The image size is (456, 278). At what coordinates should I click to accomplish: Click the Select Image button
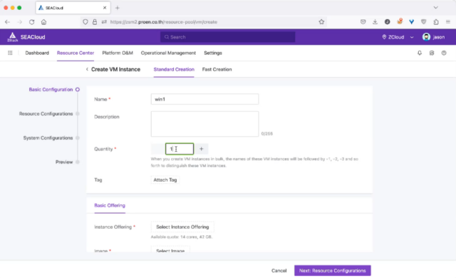point(170,250)
